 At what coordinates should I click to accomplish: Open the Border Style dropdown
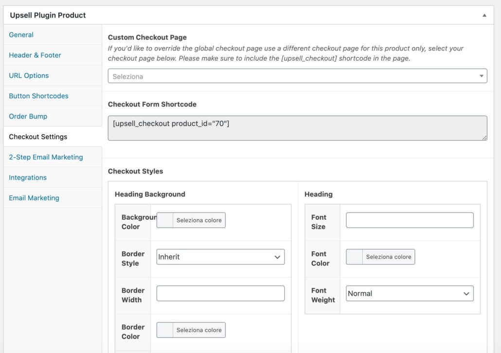[x=220, y=257]
